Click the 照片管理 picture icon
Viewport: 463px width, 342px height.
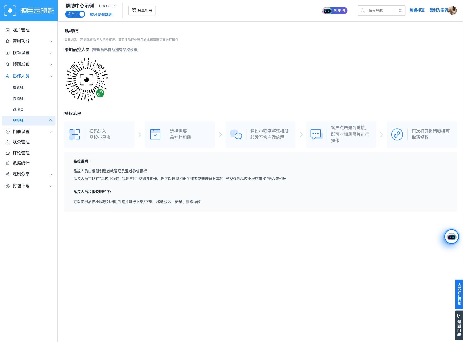pos(8,30)
